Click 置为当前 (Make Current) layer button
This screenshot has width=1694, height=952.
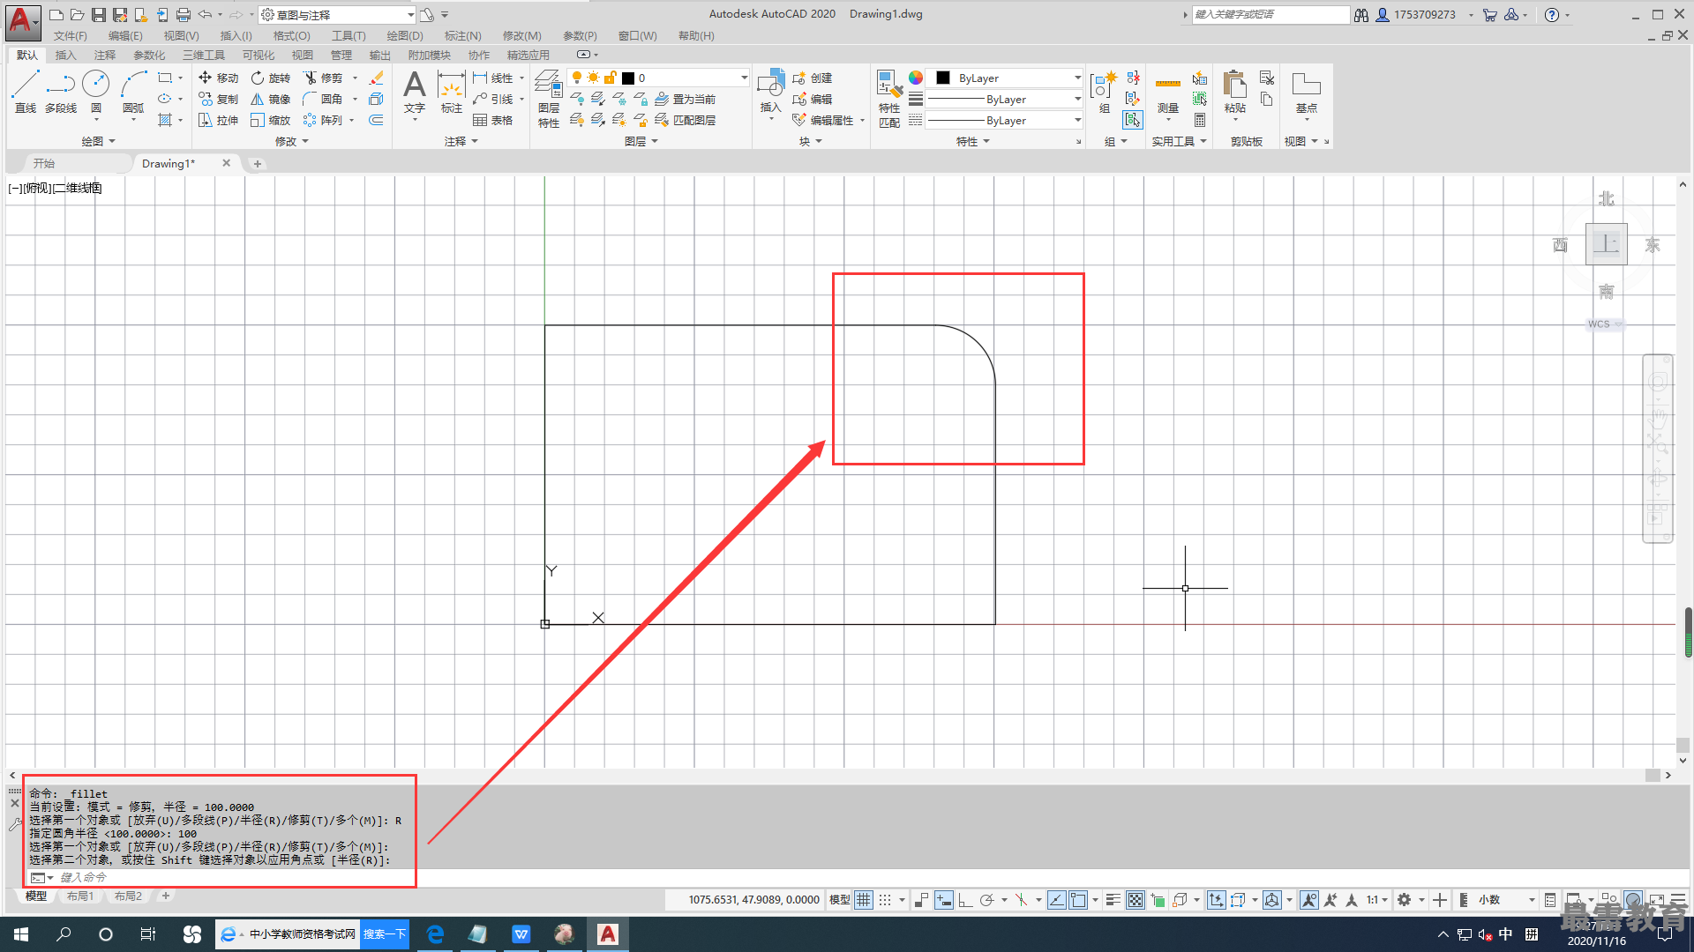tap(685, 99)
